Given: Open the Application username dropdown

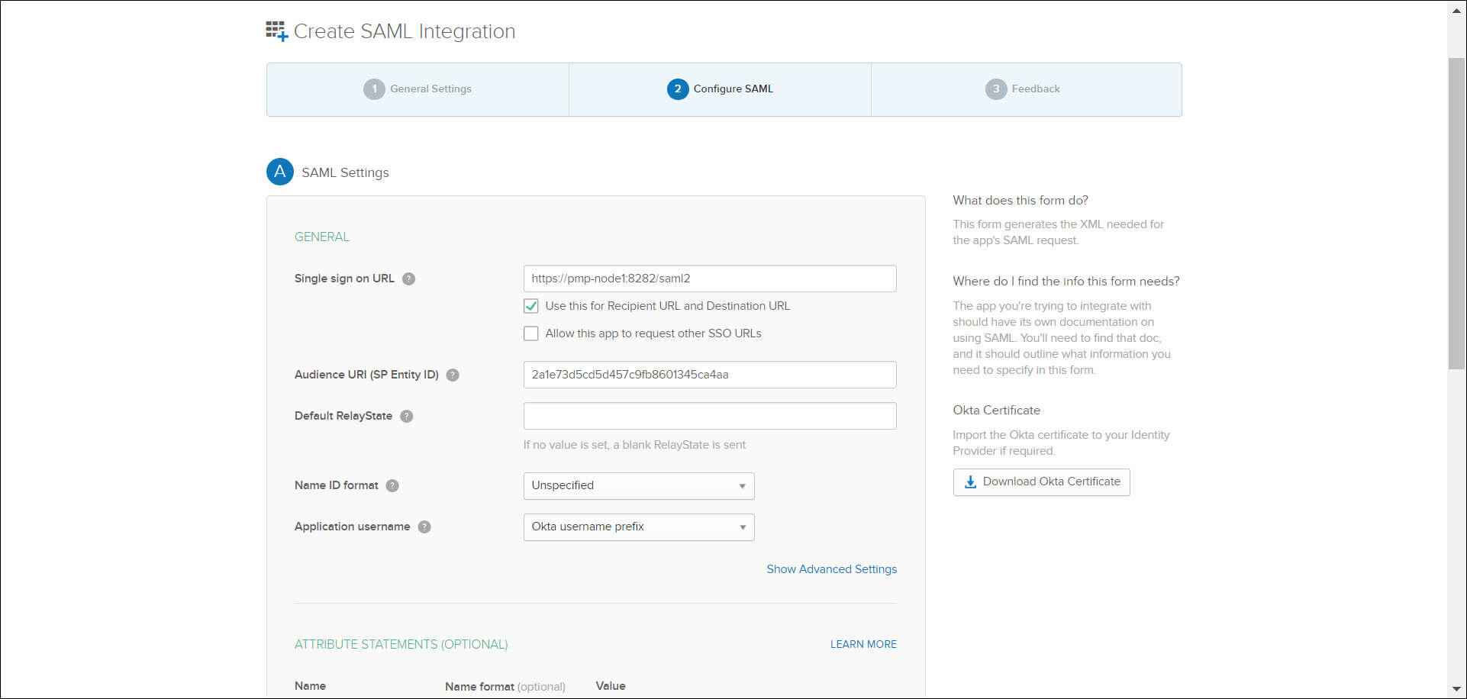Looking at the screenshot, I should point(638,527).
